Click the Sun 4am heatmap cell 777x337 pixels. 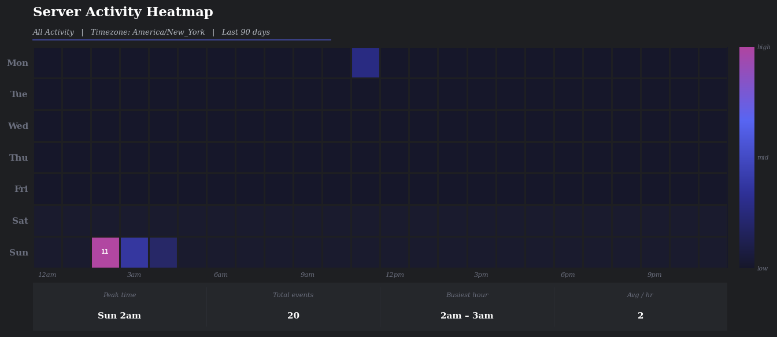[163, 251]
